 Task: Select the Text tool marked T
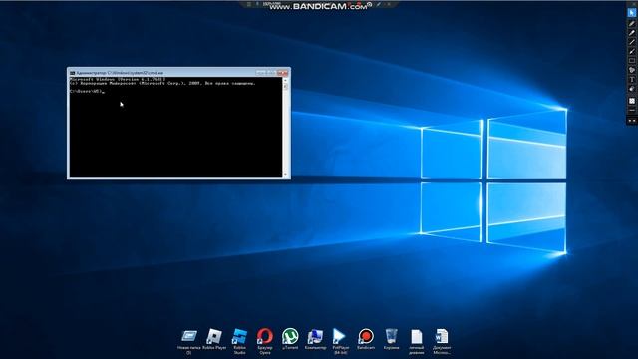click(632, 80)
